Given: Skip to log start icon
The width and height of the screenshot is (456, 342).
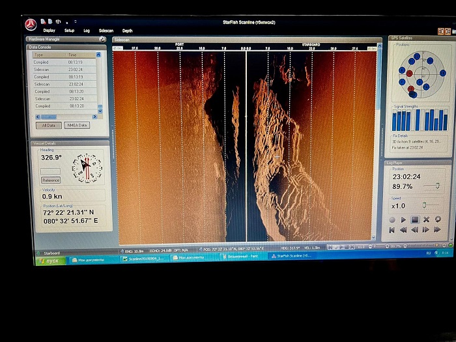Looking at the screenshot, I should pyautogui.click(x=392, y=230).
